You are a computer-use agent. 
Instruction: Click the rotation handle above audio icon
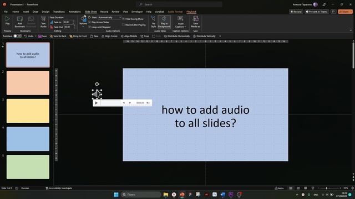pos(97,84)
